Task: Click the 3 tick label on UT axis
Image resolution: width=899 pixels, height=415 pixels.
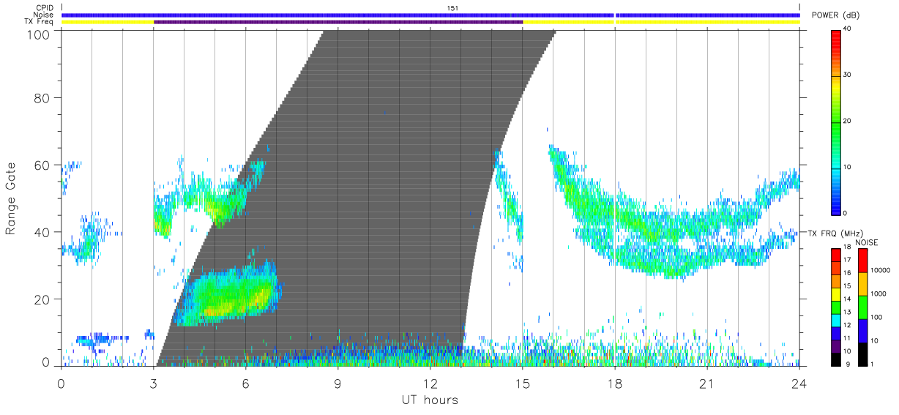Action: pyautogui.click(x=153, y=383)
